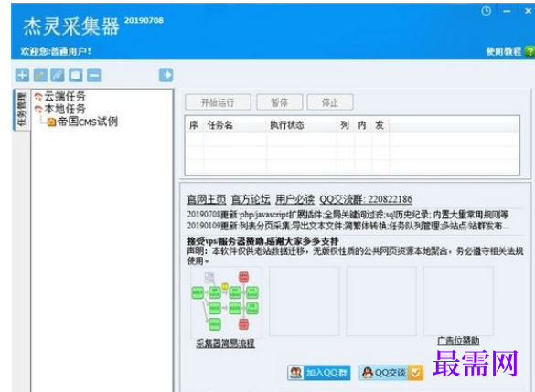535x392 pixels.
Task: Click the 发 column header
Action: click(x=380, y=125)
